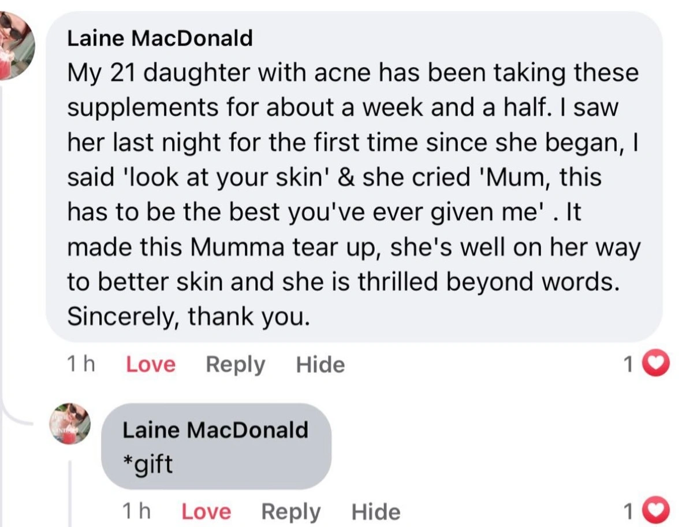Hide the *gift reply comment
The image size is (690, 527).
[375, 512]
